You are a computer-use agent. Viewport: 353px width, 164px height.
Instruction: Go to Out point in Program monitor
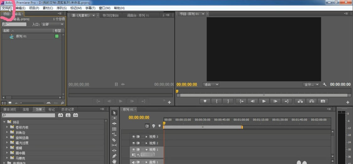click(286, 101)
